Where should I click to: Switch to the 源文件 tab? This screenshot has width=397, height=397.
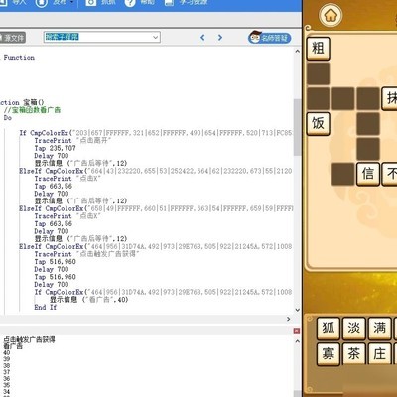[13, 38]
